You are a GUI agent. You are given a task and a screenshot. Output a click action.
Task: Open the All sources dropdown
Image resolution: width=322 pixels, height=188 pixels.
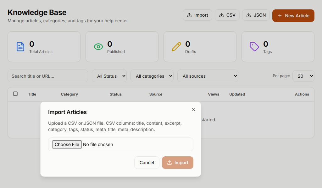click(208, 76)
